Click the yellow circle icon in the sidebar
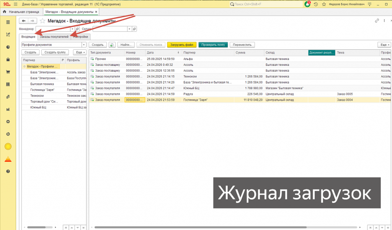 point(8,146)
